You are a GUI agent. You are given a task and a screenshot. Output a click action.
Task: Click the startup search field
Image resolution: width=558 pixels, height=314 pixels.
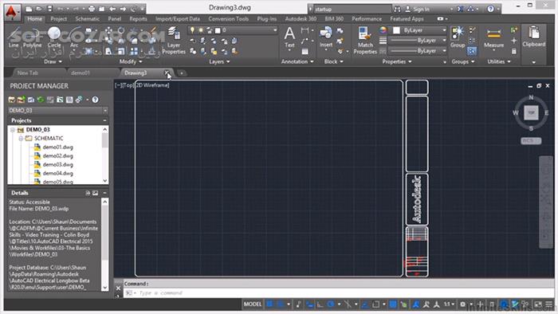[352, 10]
